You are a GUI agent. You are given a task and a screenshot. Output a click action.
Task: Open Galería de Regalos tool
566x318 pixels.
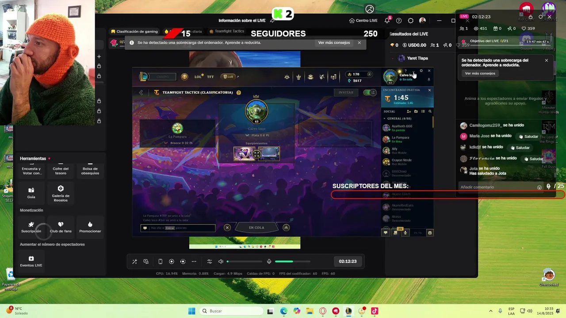pyautogui.click(x=61, y=193)
